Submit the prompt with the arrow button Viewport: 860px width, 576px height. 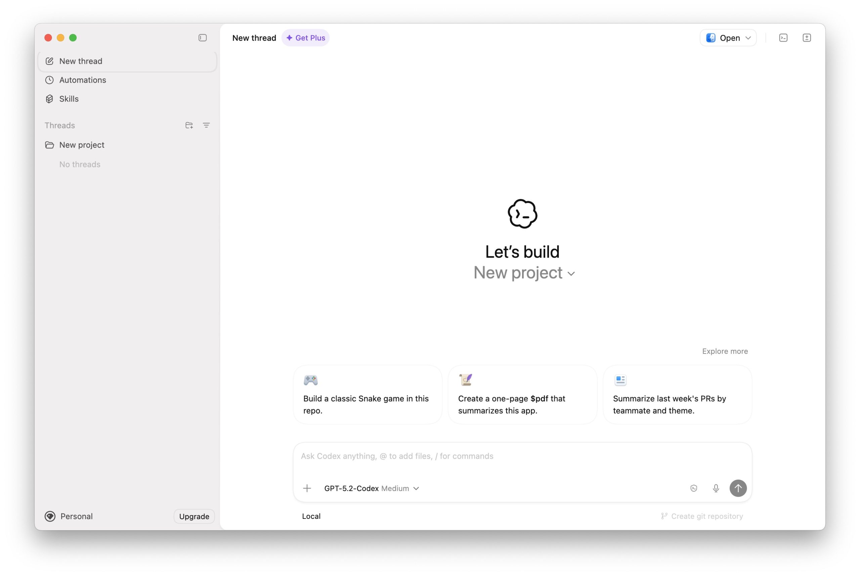coord(738,488)
